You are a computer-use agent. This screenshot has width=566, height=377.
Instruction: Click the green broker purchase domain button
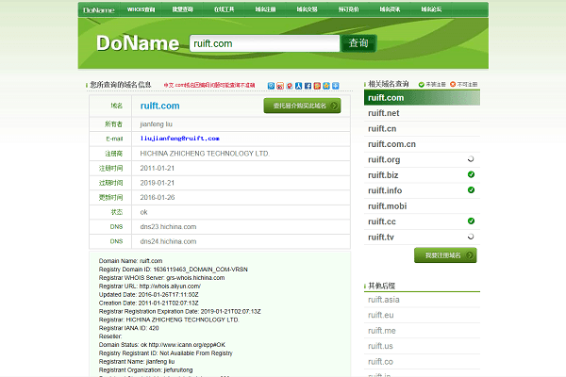coord(302,106)
